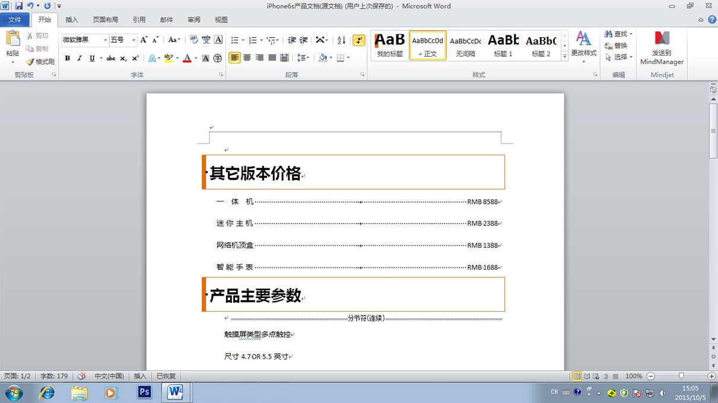Activate the Format Painter (格式刷)
The image size is (718, 403).
pos(40,62)
